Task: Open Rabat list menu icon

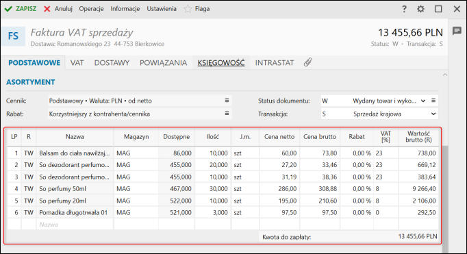Action: point(227,113)
